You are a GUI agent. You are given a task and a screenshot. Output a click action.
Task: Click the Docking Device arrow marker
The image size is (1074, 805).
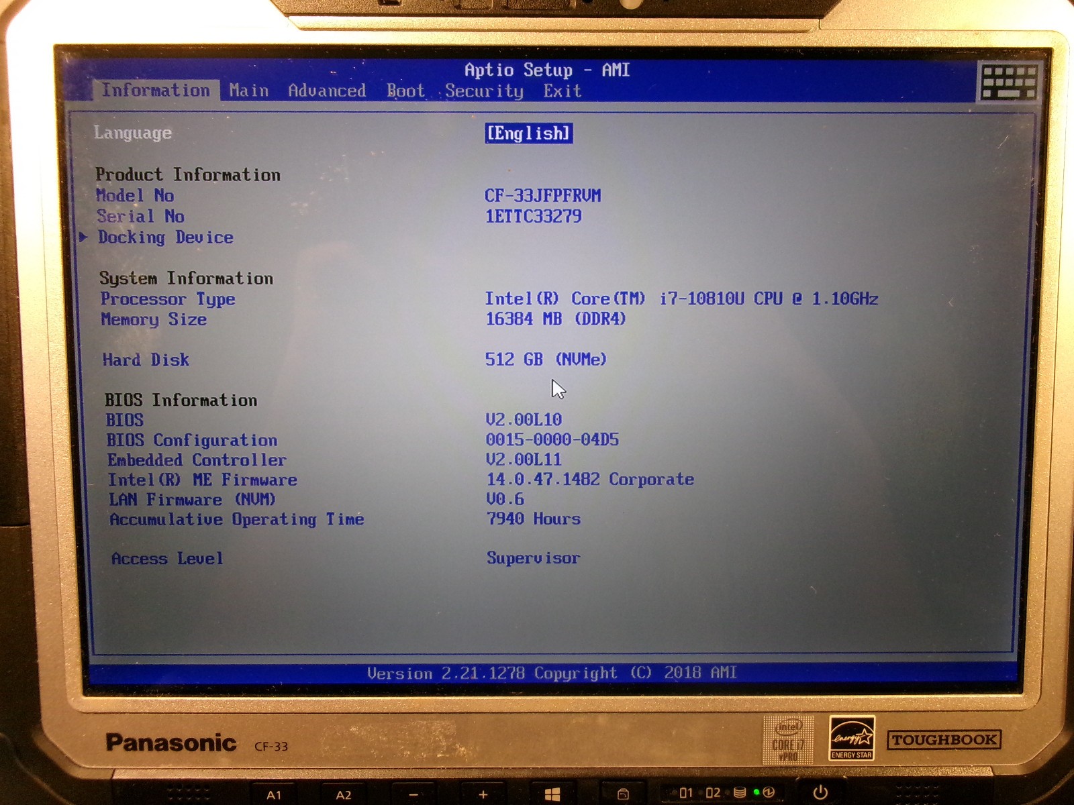click(x=84, y=237)
